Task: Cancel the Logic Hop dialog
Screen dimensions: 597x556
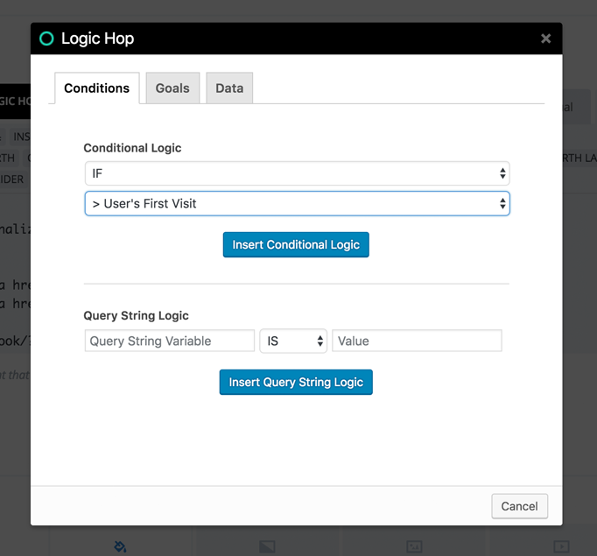Action: coord(519,506)
